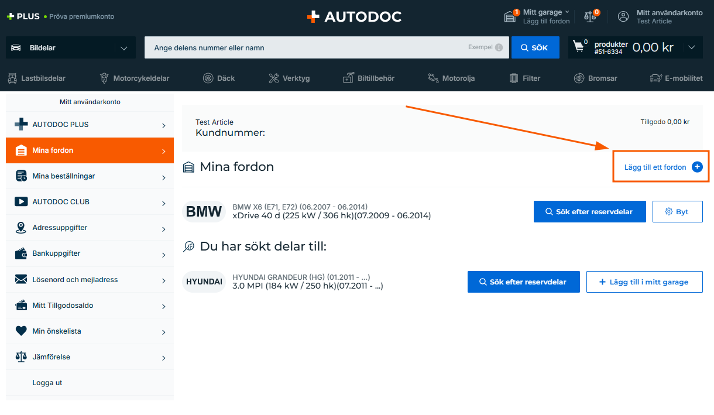
Task: Click the search example info icon
Action: coord(499,47)
